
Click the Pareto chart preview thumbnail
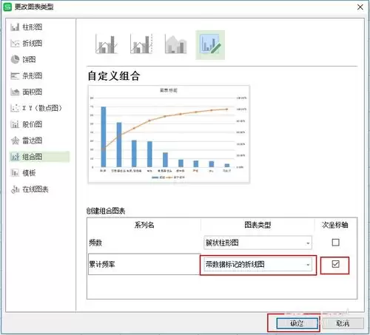pos(169,135)
